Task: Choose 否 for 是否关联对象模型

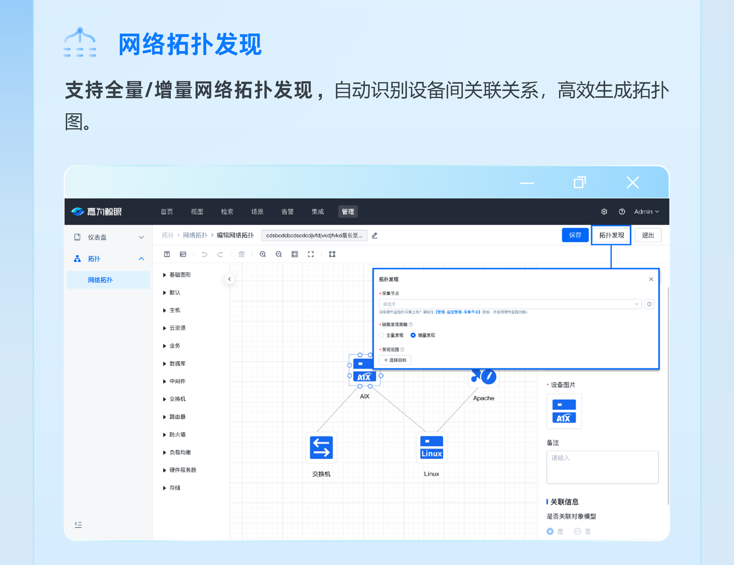Action: click(578, 531)
